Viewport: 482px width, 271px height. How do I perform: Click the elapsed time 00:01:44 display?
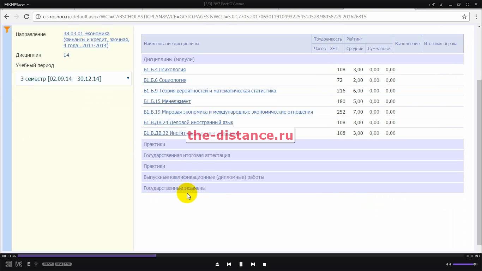[9, 256]
